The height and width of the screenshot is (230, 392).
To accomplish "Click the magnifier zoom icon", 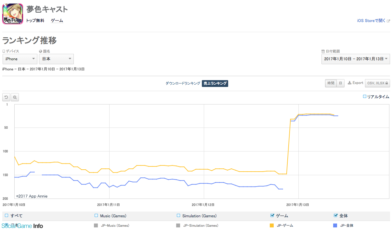I will pyautogui.click(x=15, y=97).
